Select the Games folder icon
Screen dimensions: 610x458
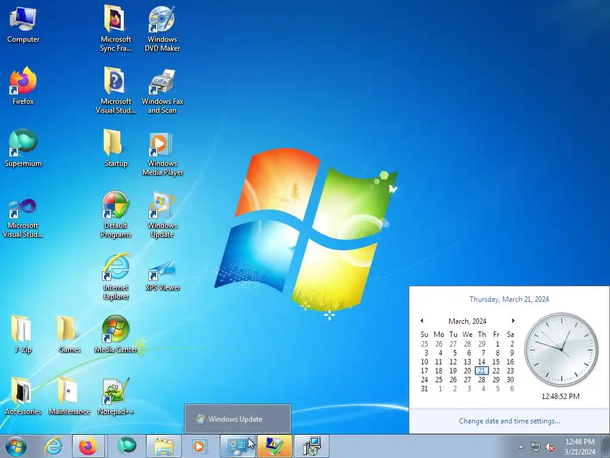(69, 335)
